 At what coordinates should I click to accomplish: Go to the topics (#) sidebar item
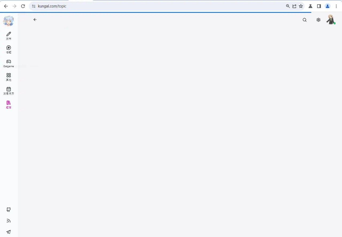(x=9, y=49)
